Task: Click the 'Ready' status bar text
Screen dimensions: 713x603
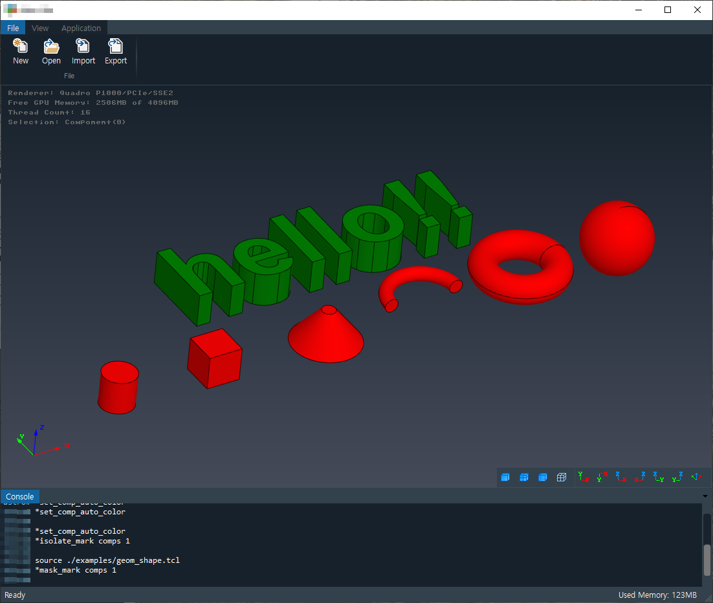Action: click(15, 595)
